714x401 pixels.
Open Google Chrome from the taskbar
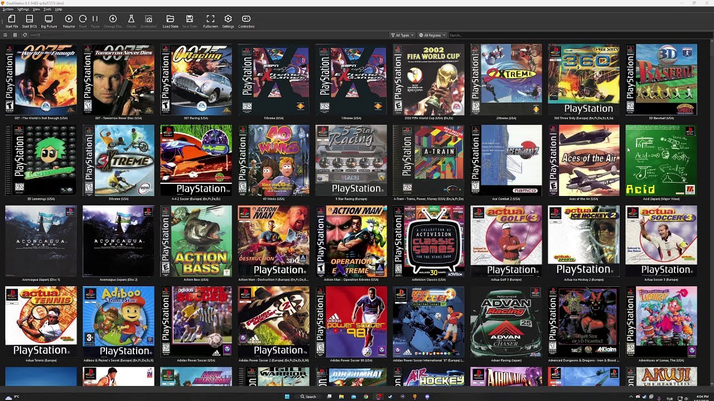click(366, 397)
